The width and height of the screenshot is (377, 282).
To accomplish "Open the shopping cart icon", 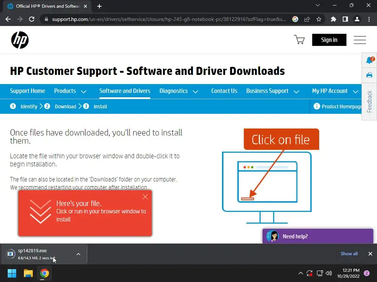I will pos(299,40).
